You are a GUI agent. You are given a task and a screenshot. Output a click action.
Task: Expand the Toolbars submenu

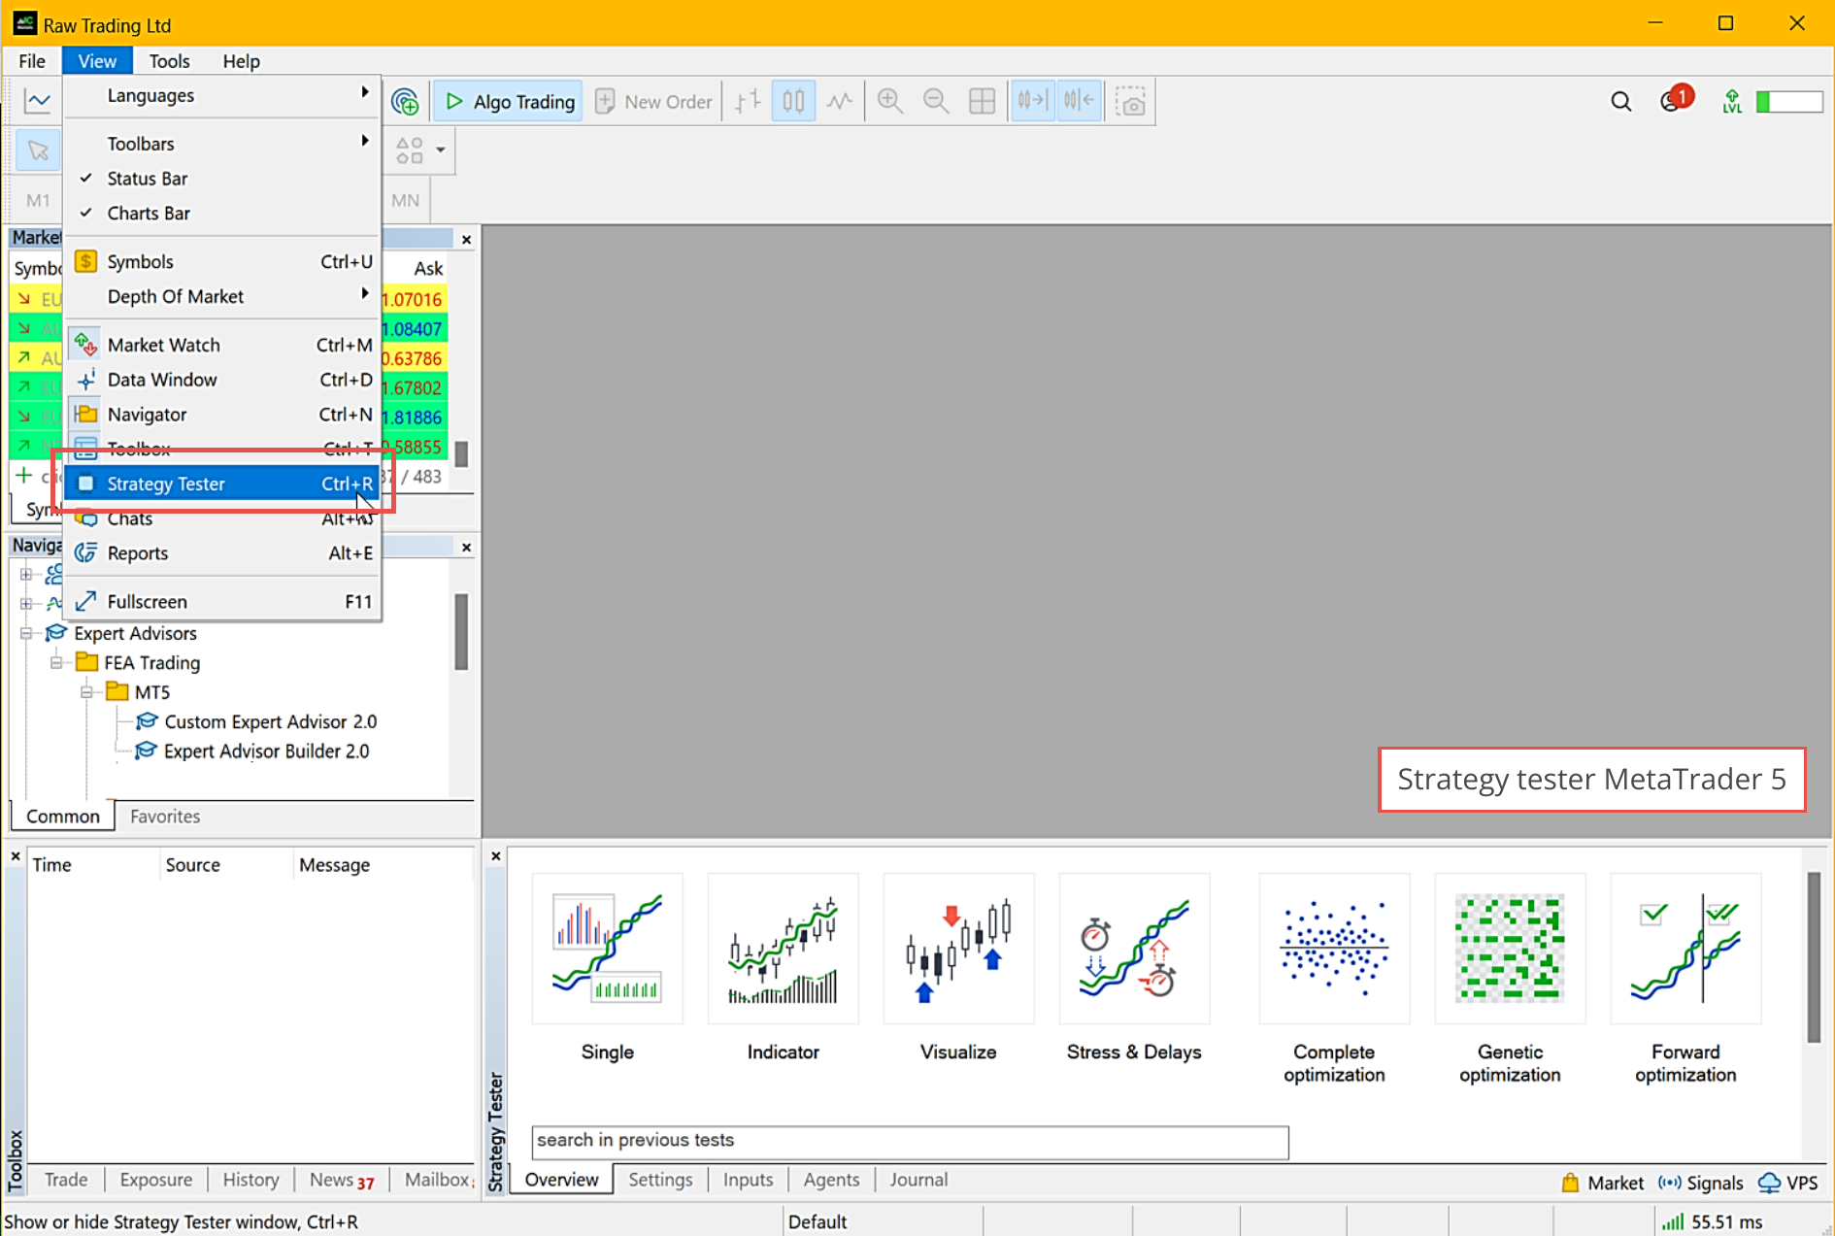(x=222, y=143)
